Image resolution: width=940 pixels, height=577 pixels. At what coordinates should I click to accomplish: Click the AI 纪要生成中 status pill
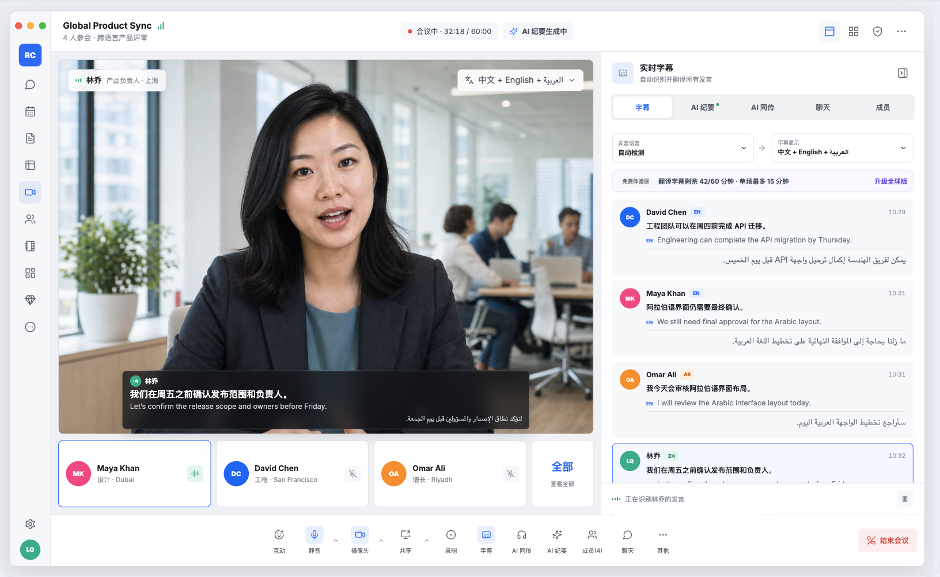click(539, 32)
